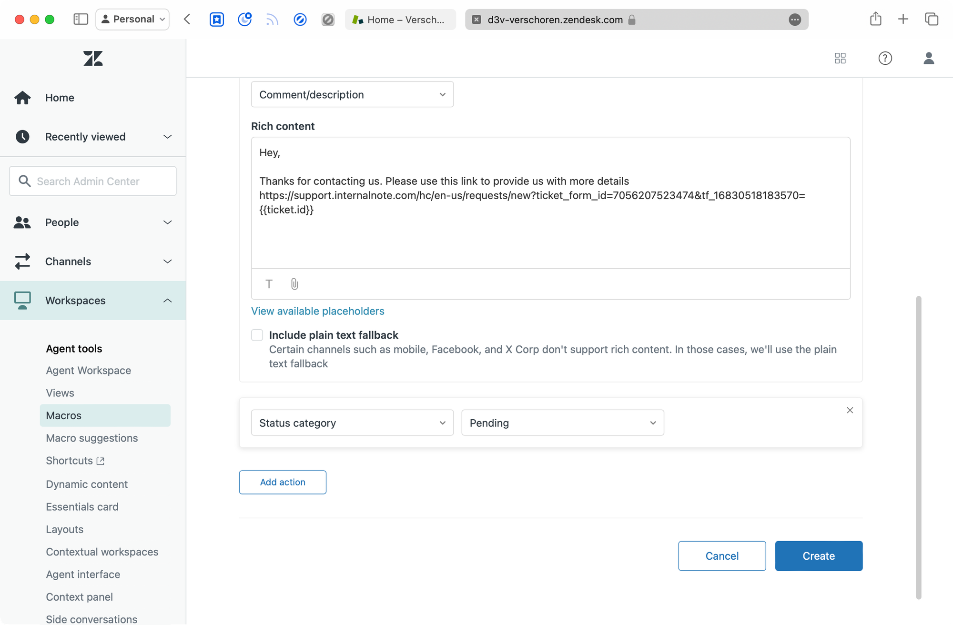This screenshot has height=625, width=953.
Task: Open the Pending status value dropdown
Action: click(562, 423)
